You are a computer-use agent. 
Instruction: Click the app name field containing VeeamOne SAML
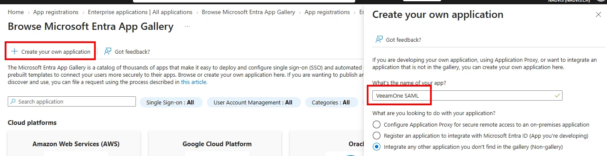point(467,96)
